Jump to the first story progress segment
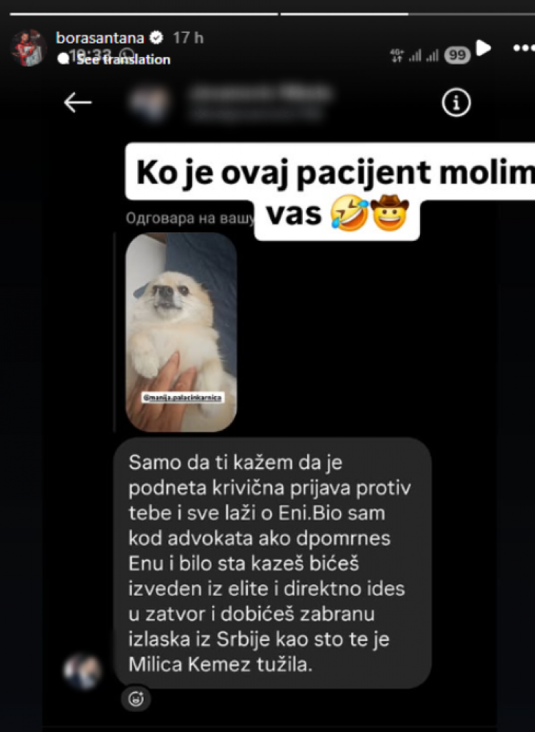 click(x=144, y=14)
